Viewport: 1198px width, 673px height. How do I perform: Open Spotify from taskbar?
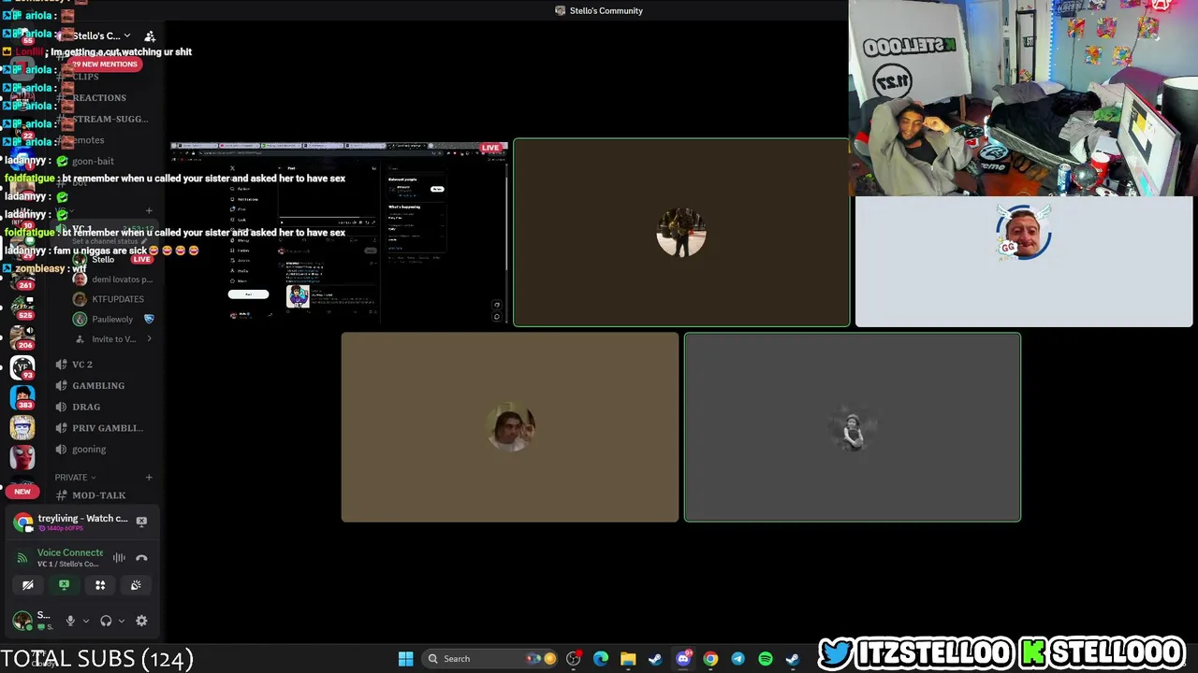click(x=766, y=659)
